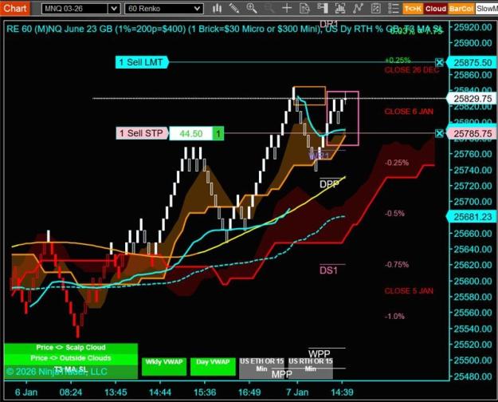Click the 08:24 time axis label
The width and height of the screenshot is (498, 402).
(70, 392)
